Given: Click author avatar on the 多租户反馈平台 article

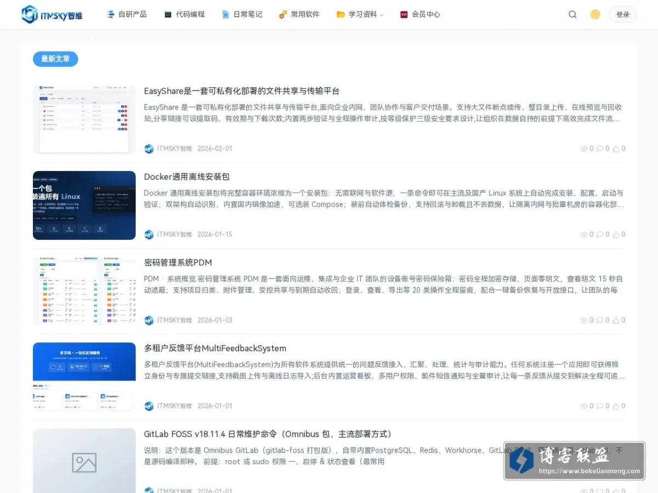Looking at the screenshot, I should (149, 406).
